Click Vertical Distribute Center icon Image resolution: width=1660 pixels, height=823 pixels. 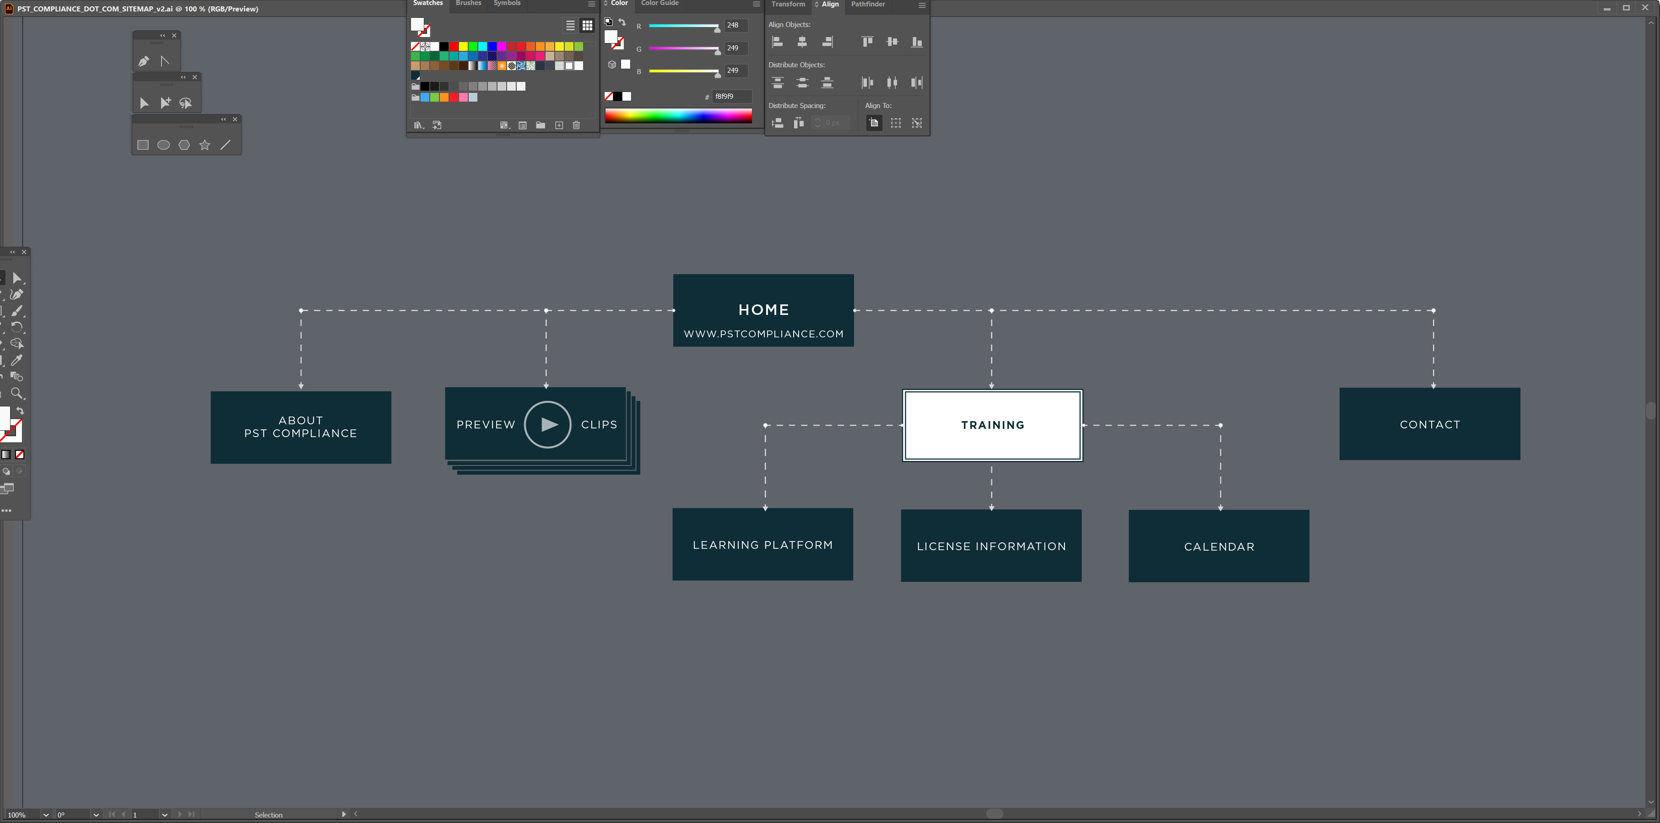pyautogui.click(x=802, y=82)
